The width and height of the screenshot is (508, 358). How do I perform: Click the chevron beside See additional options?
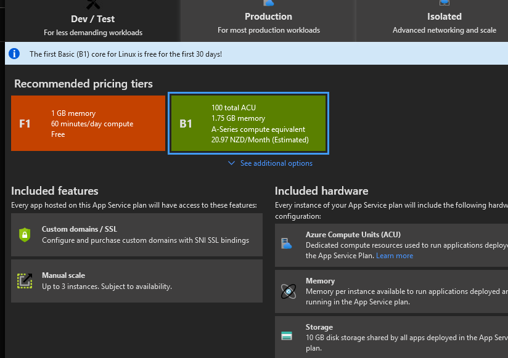(x=231, y=163)
